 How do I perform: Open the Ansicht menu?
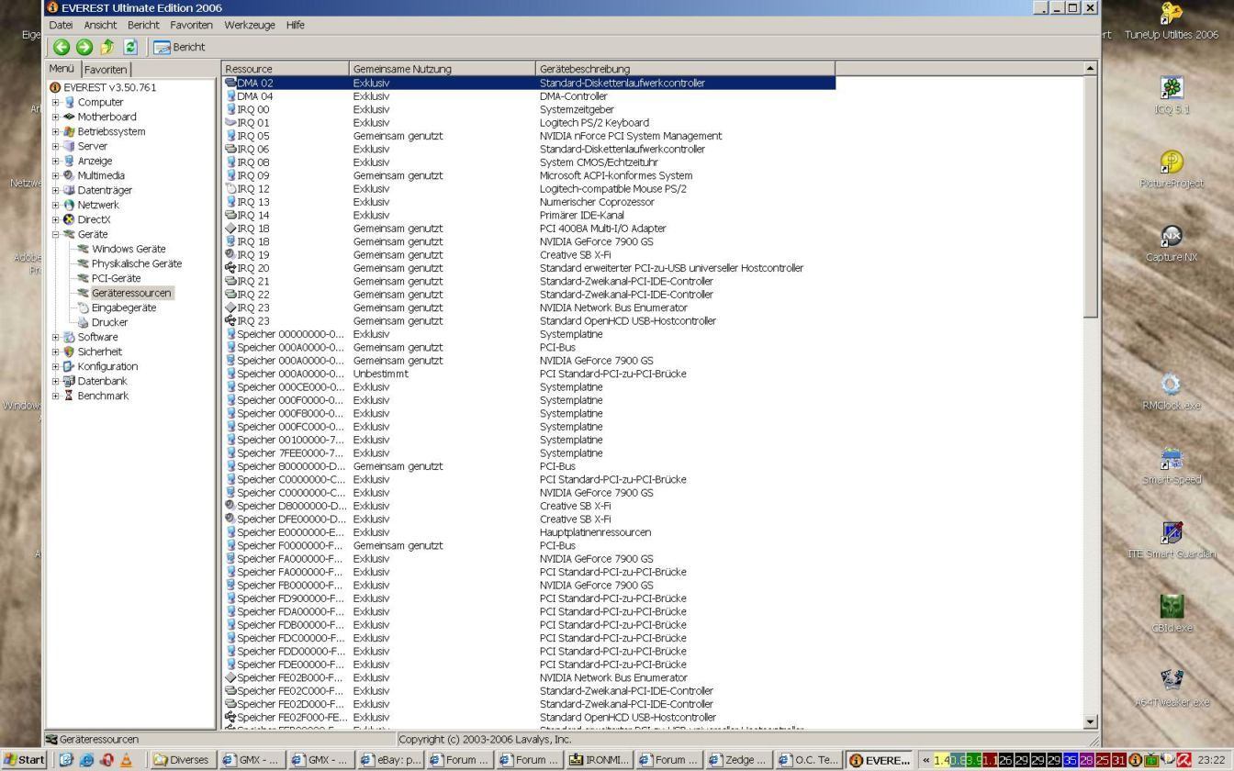(x=100, y=25)
